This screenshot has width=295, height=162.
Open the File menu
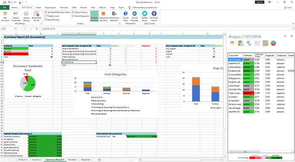5,8
